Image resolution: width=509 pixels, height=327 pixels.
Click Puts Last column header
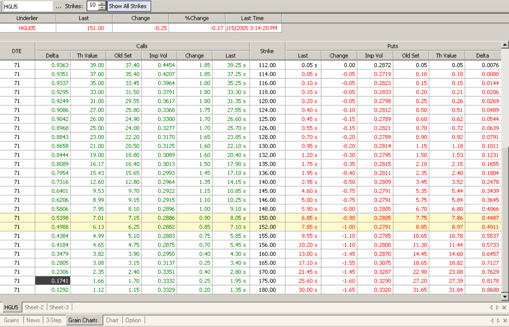pyautogui.click(x=303, y=56)
